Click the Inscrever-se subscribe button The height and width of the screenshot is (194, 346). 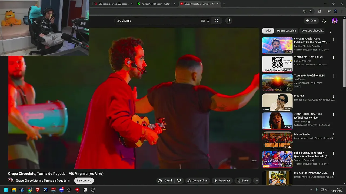(84, 181)
